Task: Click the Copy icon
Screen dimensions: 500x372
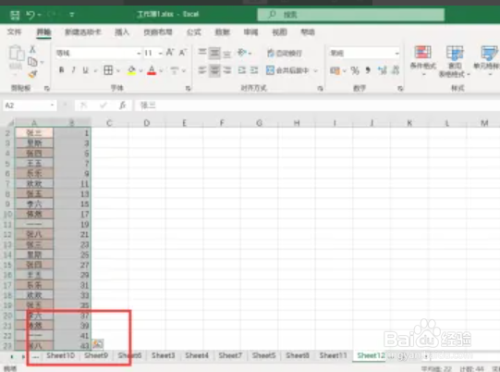Action: [32, 62]
